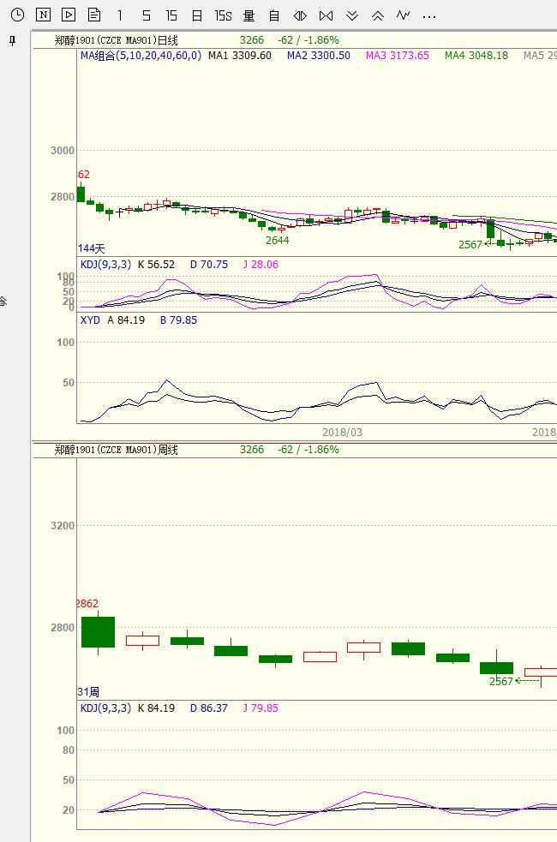This screenshot has height=842, width=557.
Task: Click the horizontal compress bowtie icon
Action: click(x=326, y=15)
